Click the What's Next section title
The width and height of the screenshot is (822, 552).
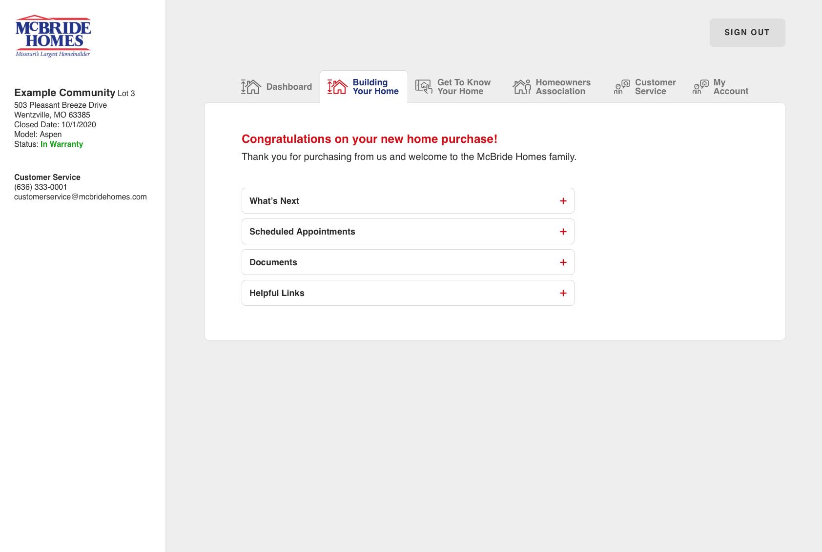pos(274,201)
